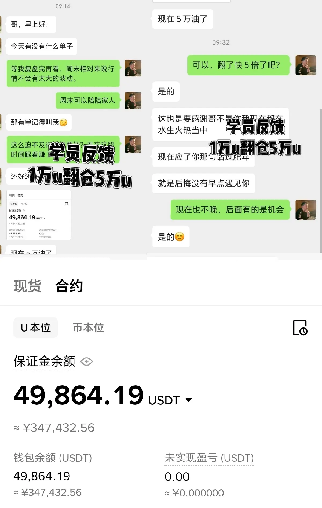
Task: Switch to the 现货 tab
Action: pyautogui.click(x=27, y=286)
